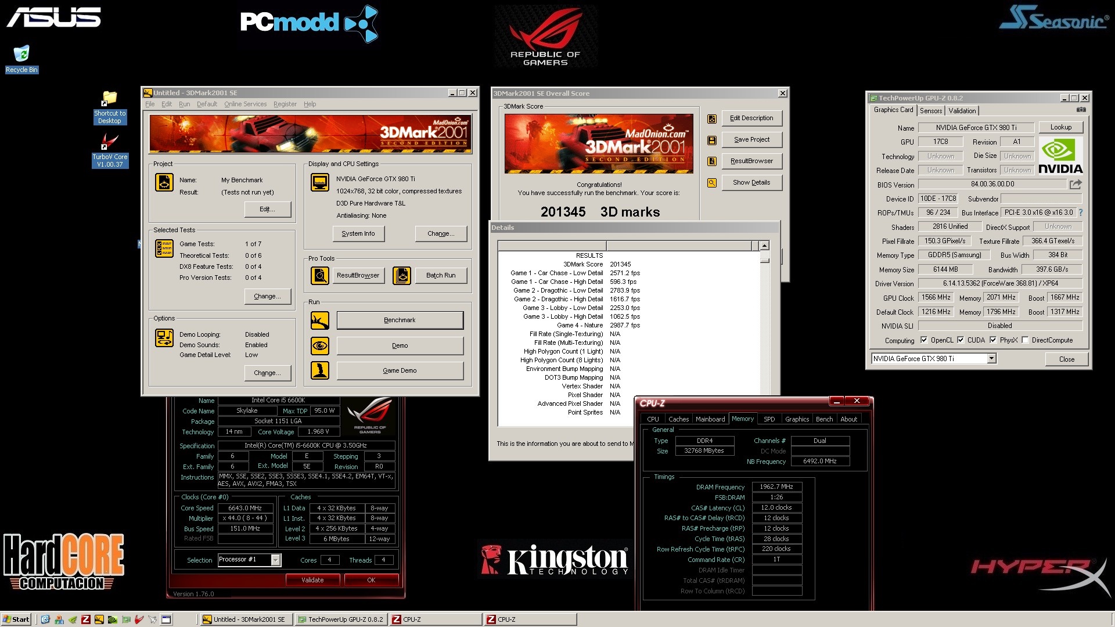The height and width of the screenshot is (627, 1115).
Task: Click the Show Details button
Action: [751, 183]
